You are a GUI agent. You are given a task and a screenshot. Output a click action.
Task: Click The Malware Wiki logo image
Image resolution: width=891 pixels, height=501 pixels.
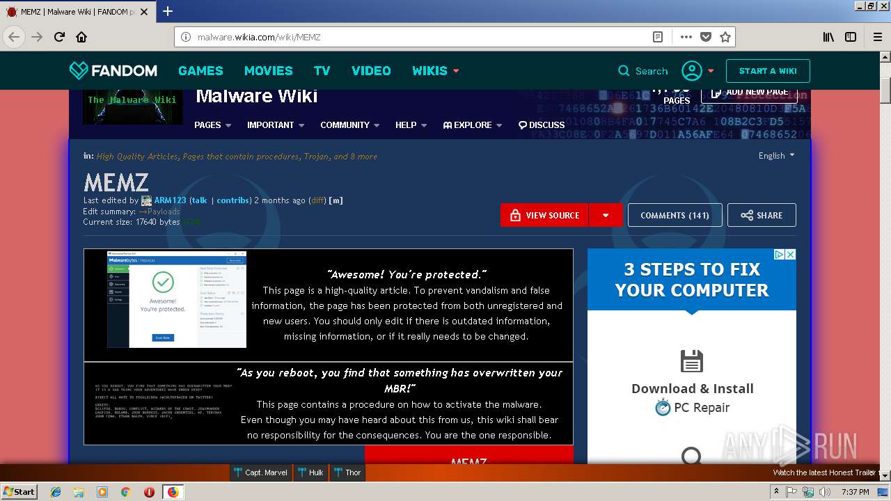tap(132, 106)
